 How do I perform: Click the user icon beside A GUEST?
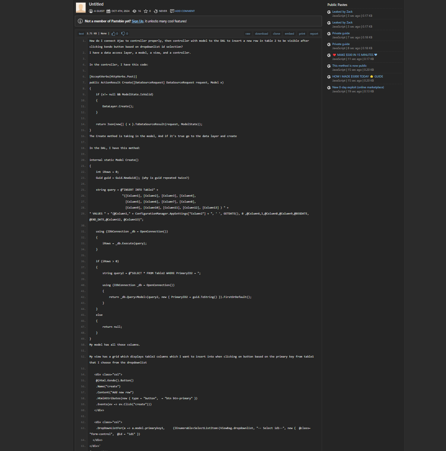[91, 11]
